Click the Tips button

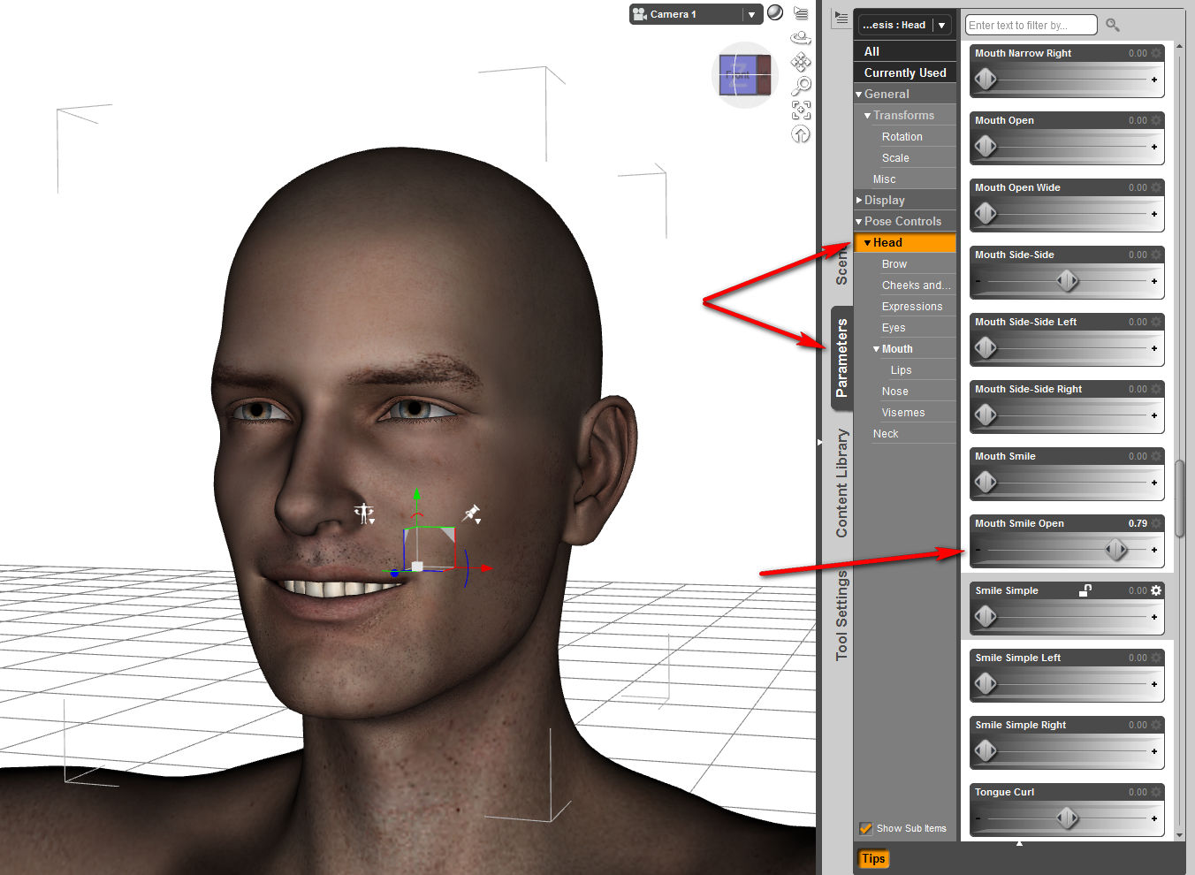[873, 858]
